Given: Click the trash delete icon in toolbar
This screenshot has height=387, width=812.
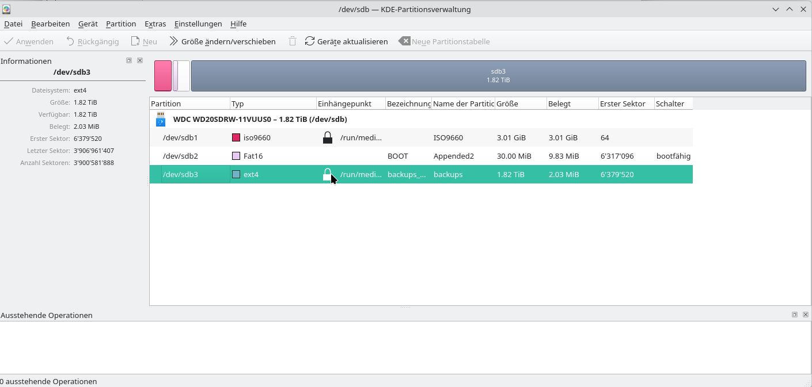Looking at the screenshot, I should [293, 41].
